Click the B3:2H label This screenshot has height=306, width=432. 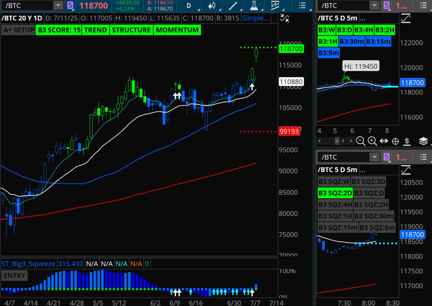pyautogui.click(x=385, y=30)
